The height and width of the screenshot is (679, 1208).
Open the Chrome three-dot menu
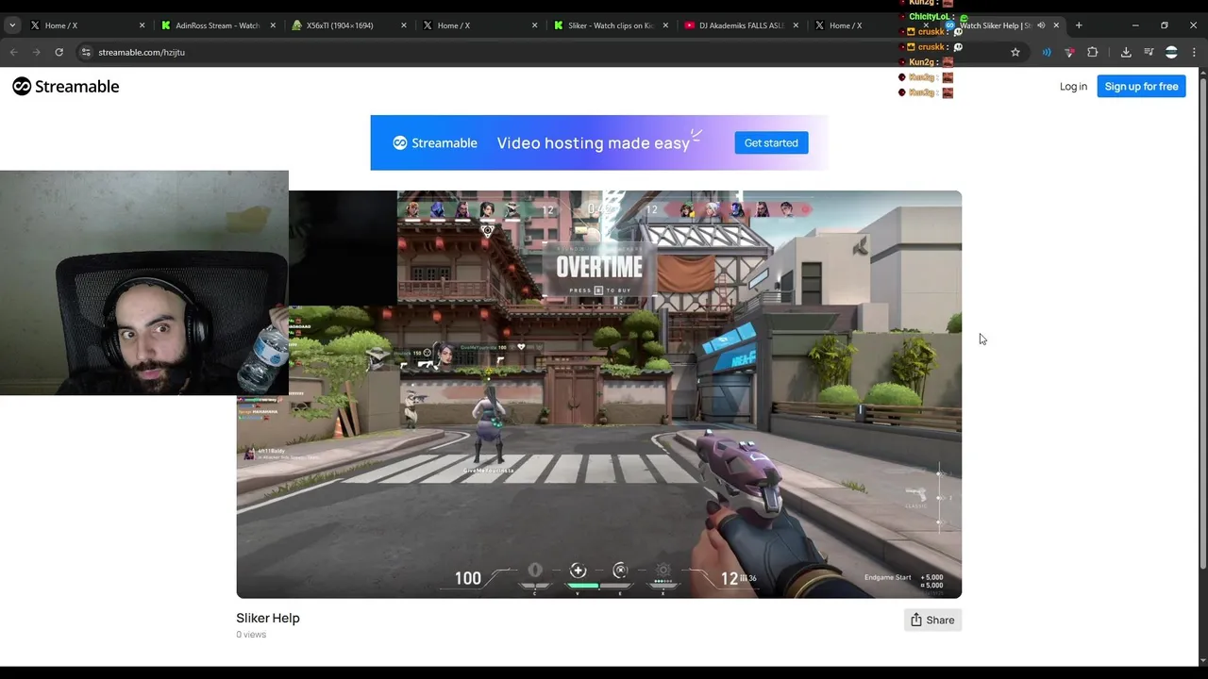point(1194,52)
